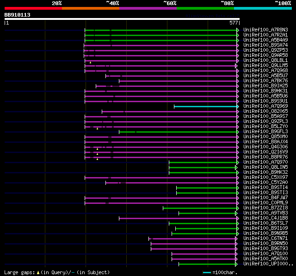Screen dimensions: 296x276
Task: Click the purple arrowhead for UniRef100_Q850M0
Action: coord(238,137)
